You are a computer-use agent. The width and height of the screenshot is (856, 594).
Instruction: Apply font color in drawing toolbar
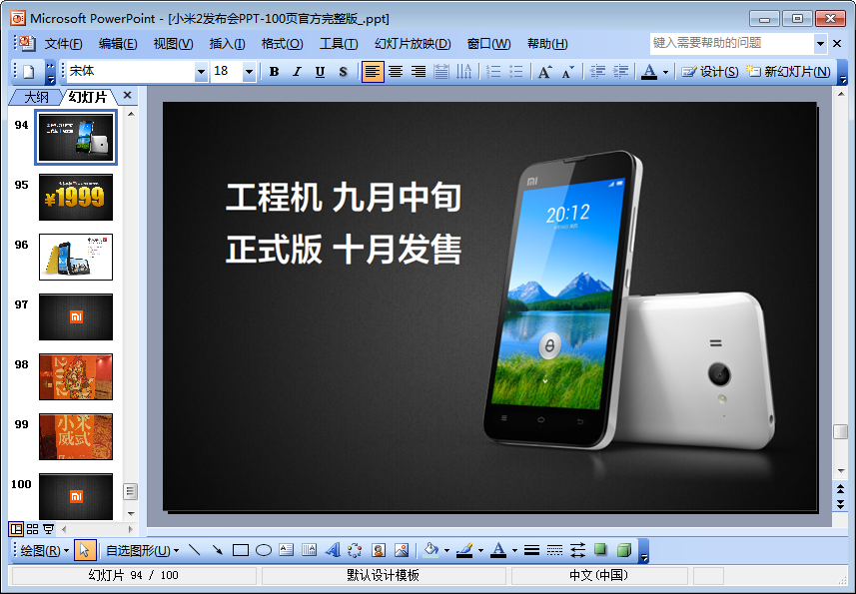[497, 550]
